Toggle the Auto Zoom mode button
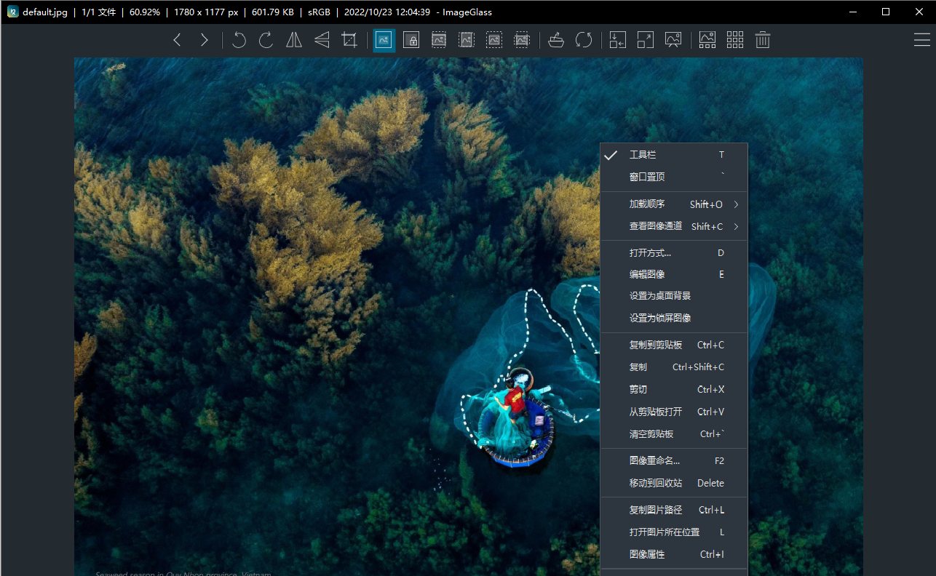This screenshot has width=936, height=576. point(384,40)
